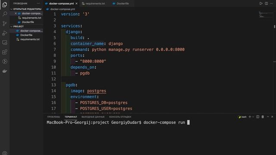The image size is (276, 155).
Task: Open the Timeline clock icon in the activity bar
Action: point(5,62)
